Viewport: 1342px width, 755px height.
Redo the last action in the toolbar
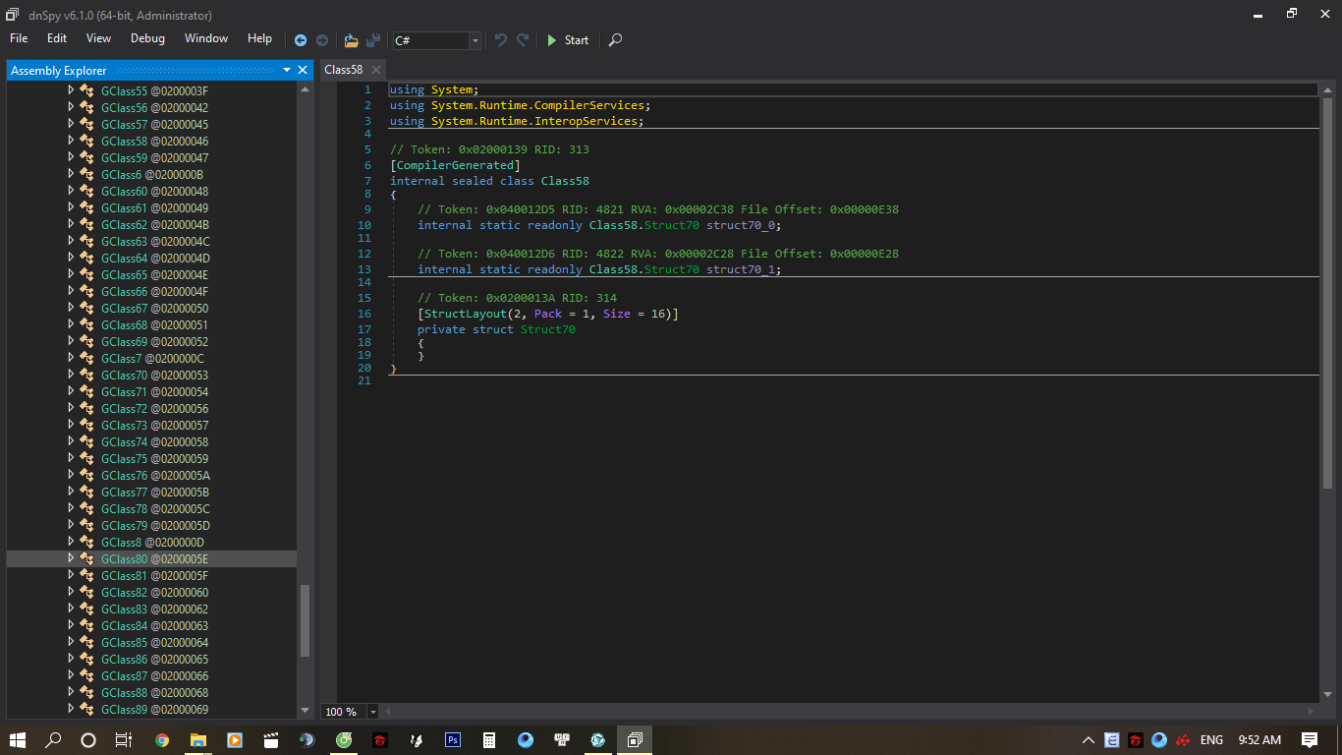click(523, 40)
